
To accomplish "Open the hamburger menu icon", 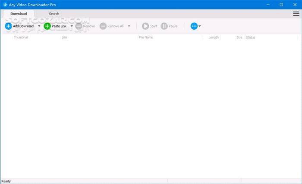I will (x=296, y=14).
